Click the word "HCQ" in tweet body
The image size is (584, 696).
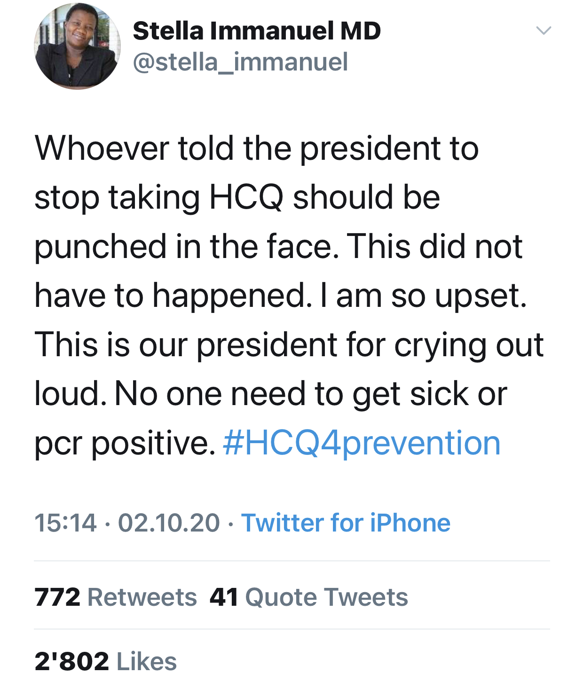pyautogui.click(x=246, y=196)
